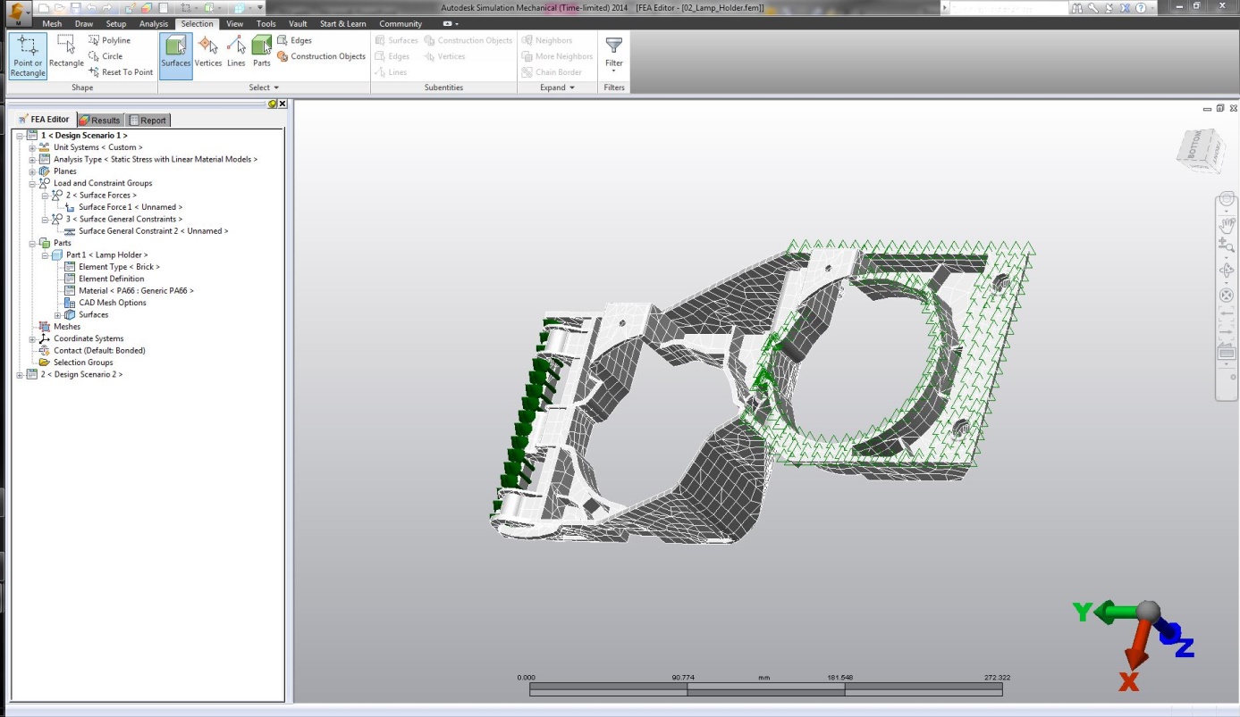Switch to the Report browser tab
Image resolution: width=1240 pixels, height=717 pixels.
148,120
